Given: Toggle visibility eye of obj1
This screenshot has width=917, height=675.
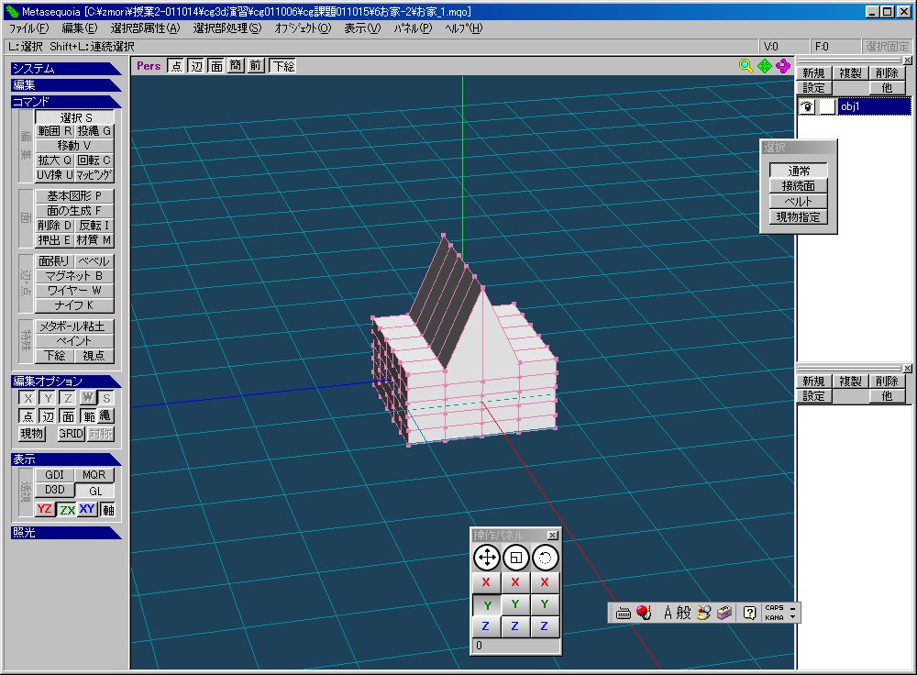Looking at the screenshot, I should point(807,106).
